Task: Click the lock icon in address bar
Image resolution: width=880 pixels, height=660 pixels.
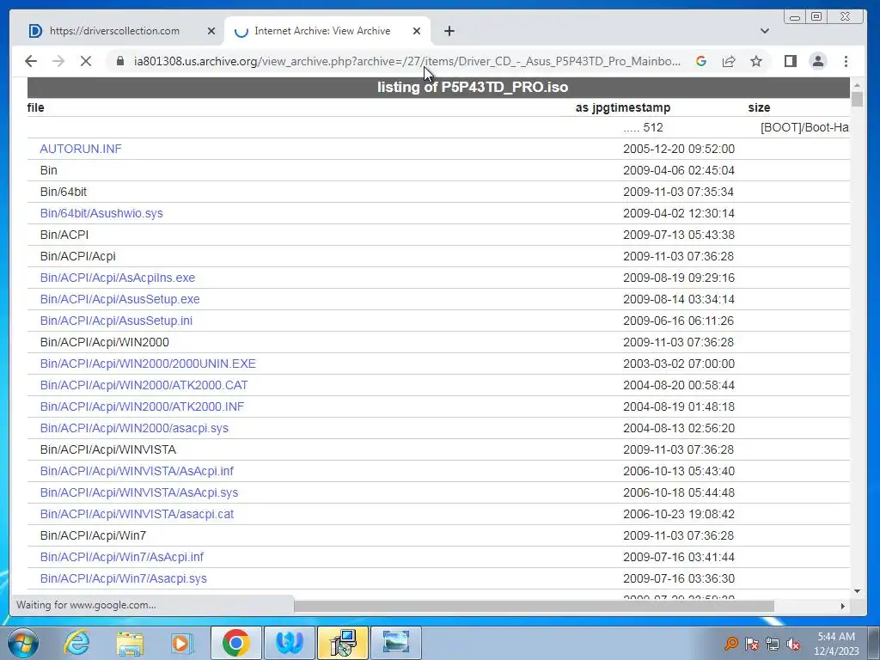Action: coord(119,61)
